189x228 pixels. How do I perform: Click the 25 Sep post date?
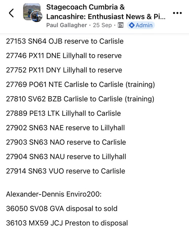click(102, 25)
